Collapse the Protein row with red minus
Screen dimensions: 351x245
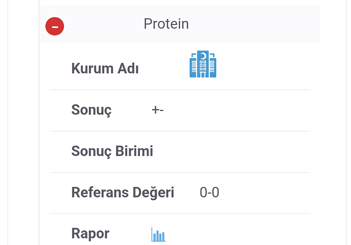pyautogui.click(x=54, y=26)
